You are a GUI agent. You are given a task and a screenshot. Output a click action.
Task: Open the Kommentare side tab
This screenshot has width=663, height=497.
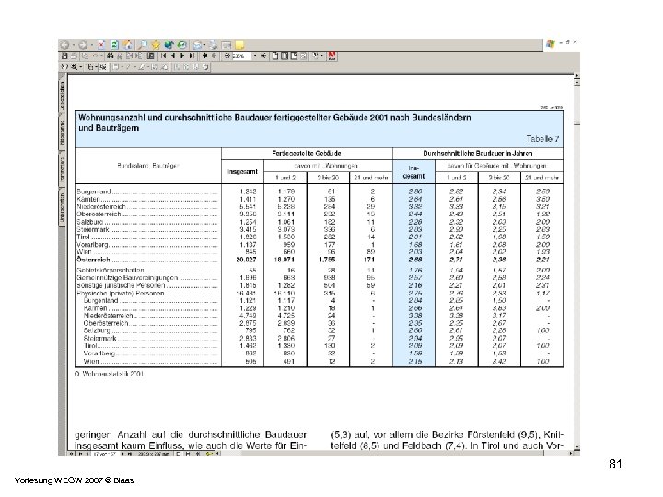[63, 169]
